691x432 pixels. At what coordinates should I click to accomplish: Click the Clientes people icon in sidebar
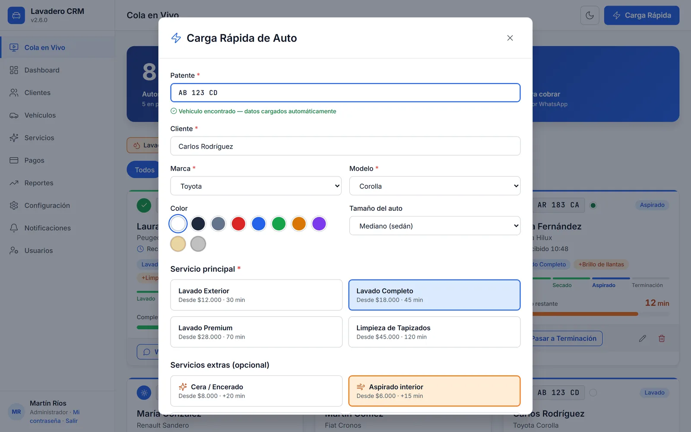pyautogui.click(x=14, y=92)
